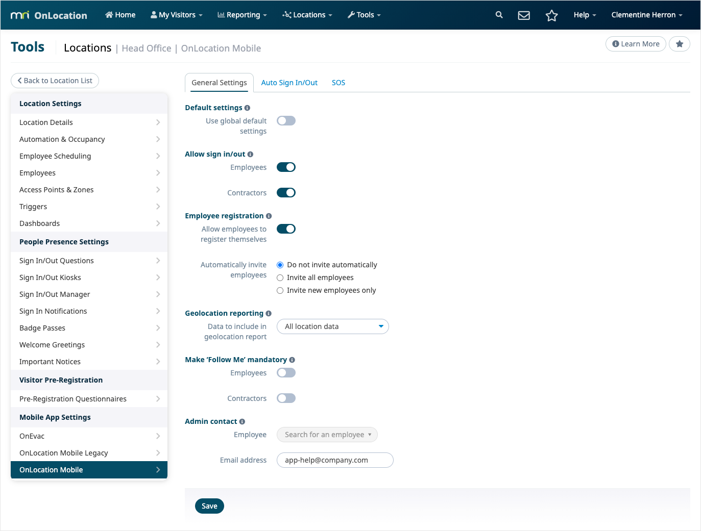Click the favorite star button beside Learn More
This screenshot has height=531, width=701.
point(679,44)
